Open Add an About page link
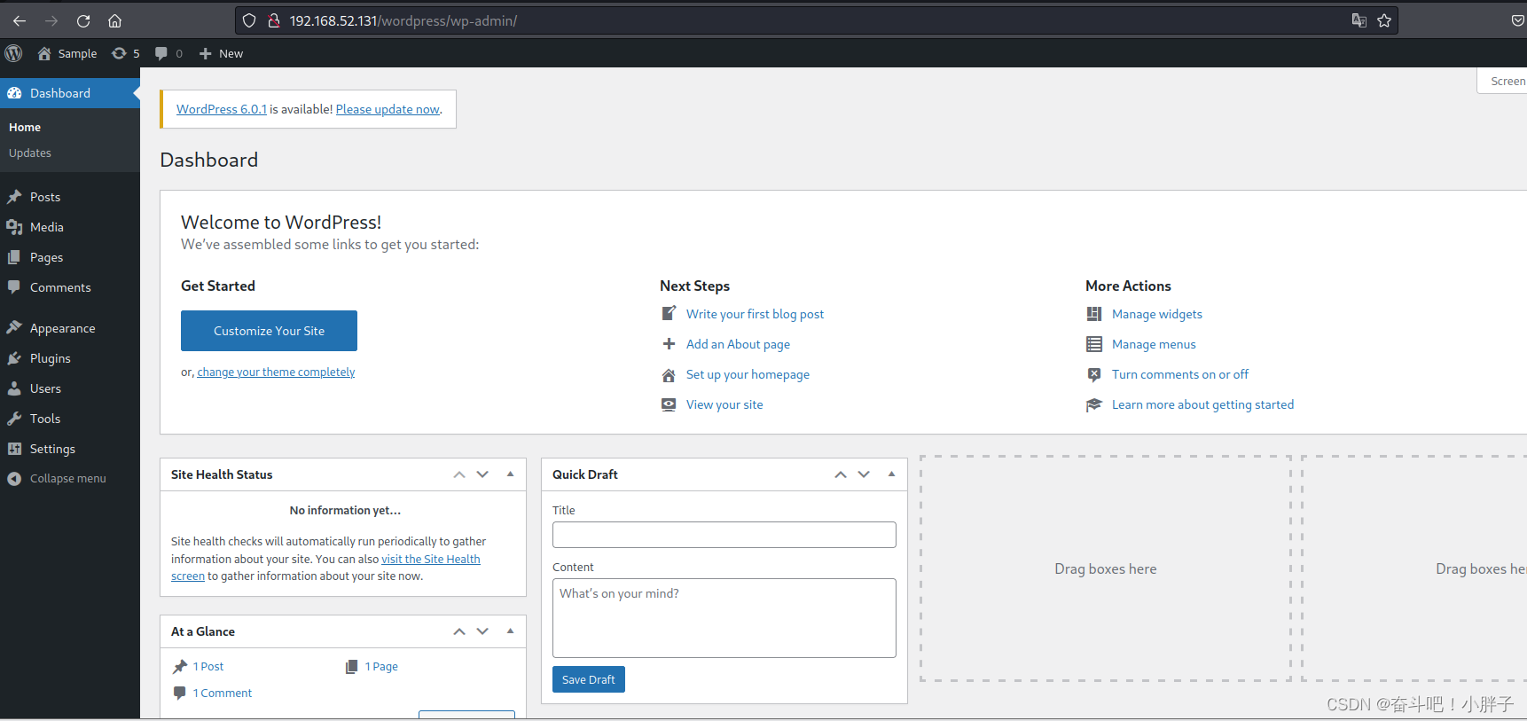 tap(738, 344)
